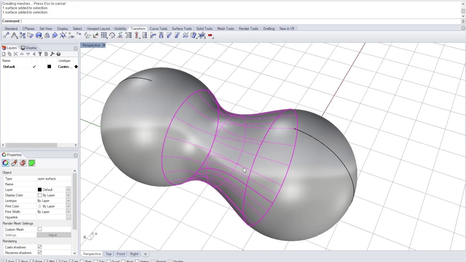Toggle Receives shadows checkbox
Viewport: 466px width, 262px height.
click(x=40, y=253)
